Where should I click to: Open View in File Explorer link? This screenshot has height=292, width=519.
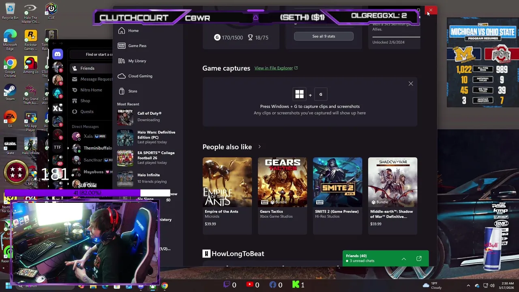[x=276, y=68]
